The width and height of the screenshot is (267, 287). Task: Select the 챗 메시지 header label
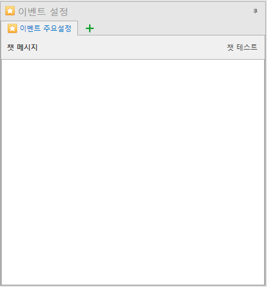[22, 47]
